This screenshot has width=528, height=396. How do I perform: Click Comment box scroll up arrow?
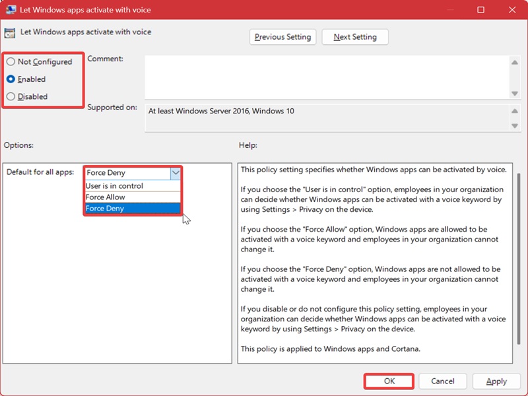(x=515, y=62)
